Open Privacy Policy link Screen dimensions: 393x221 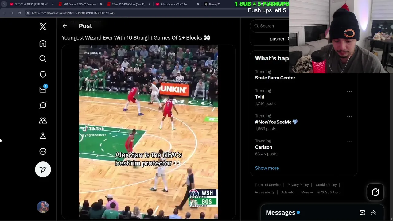298,185
